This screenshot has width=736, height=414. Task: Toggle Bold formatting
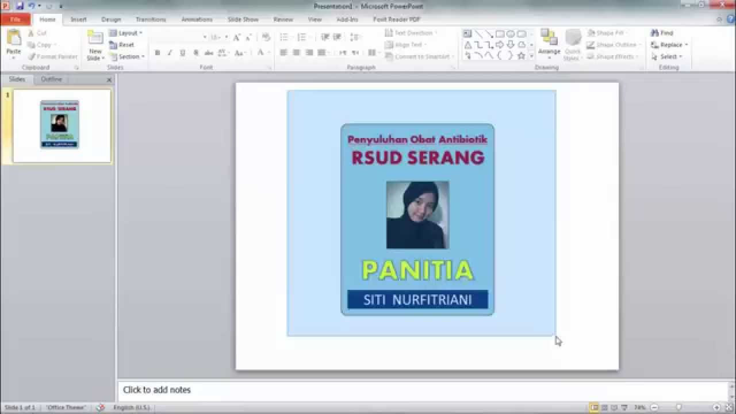pos(158,53)
